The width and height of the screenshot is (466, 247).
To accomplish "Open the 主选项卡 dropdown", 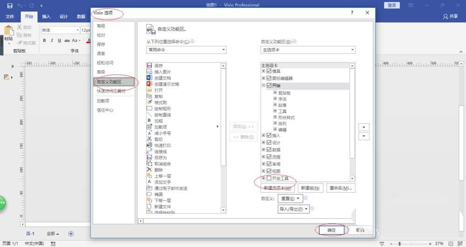I will pos(308,50).
